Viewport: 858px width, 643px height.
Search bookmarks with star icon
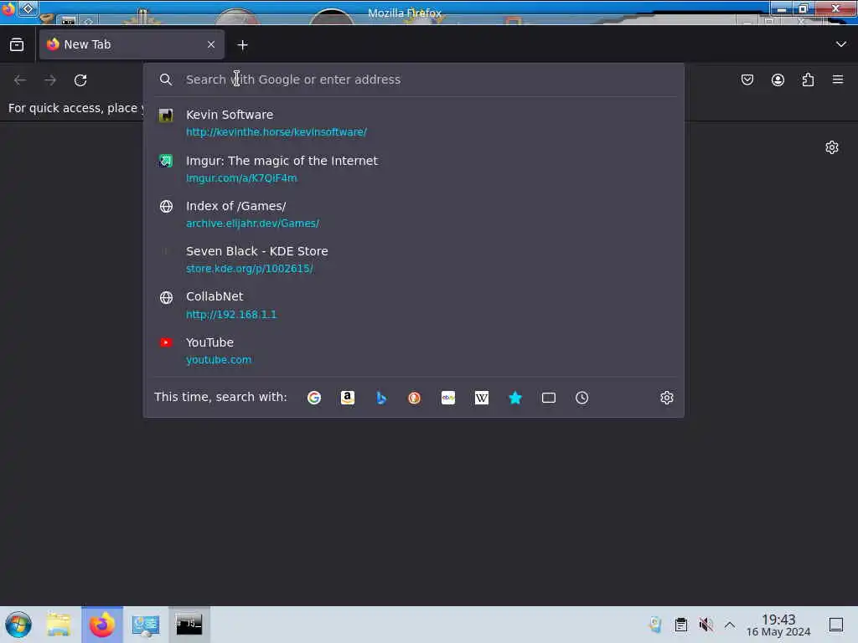point(515,398)
